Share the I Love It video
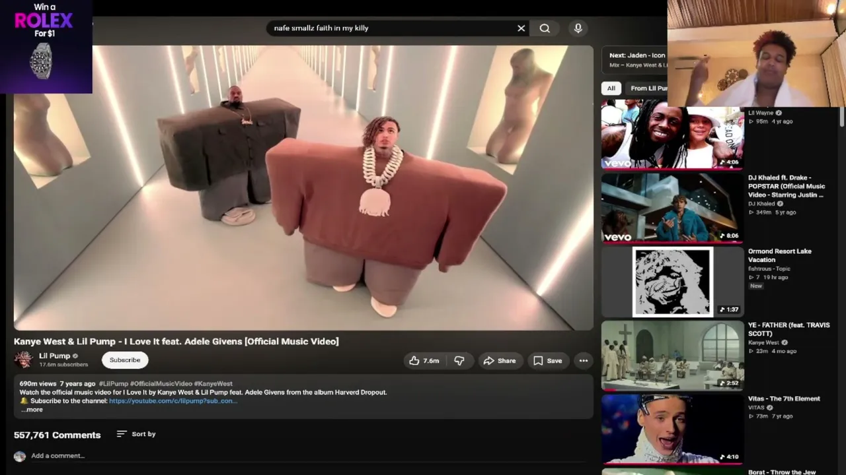The height and width of the screenshot is (475, 846). point(499,361)
